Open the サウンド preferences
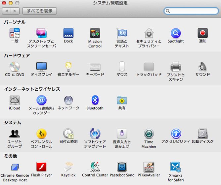 click(x=202, y=67)
